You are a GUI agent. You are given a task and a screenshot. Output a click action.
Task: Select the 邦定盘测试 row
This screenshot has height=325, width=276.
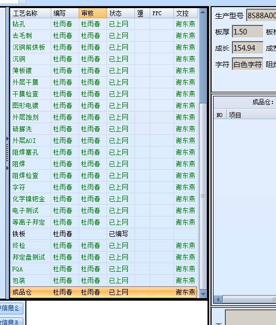point(104,258)
